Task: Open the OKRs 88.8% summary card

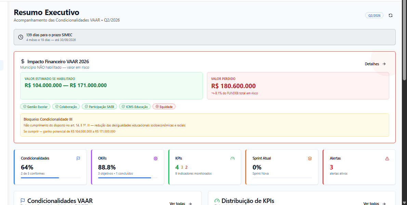Action: [128, 167]
